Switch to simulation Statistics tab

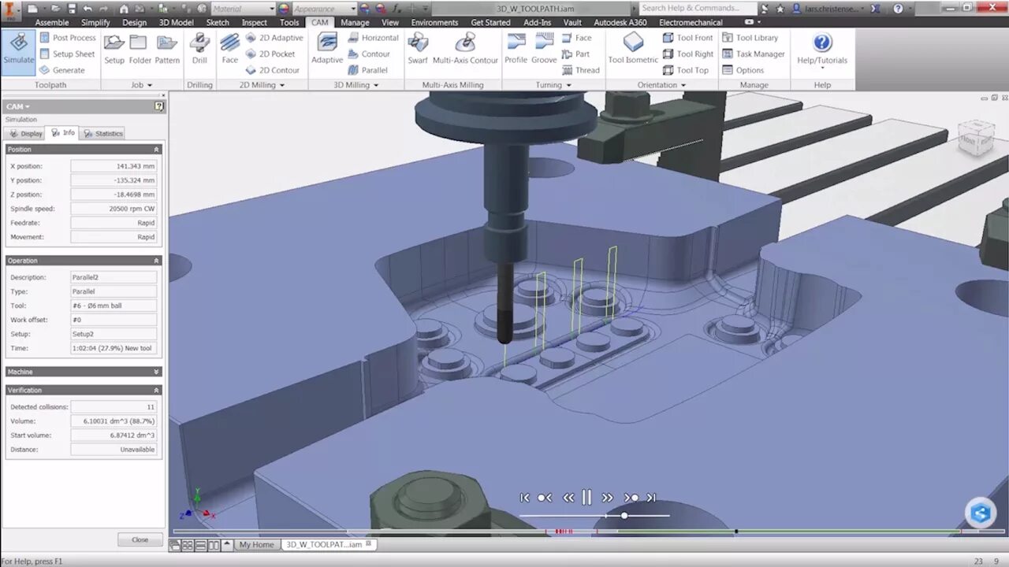point(103,134)
